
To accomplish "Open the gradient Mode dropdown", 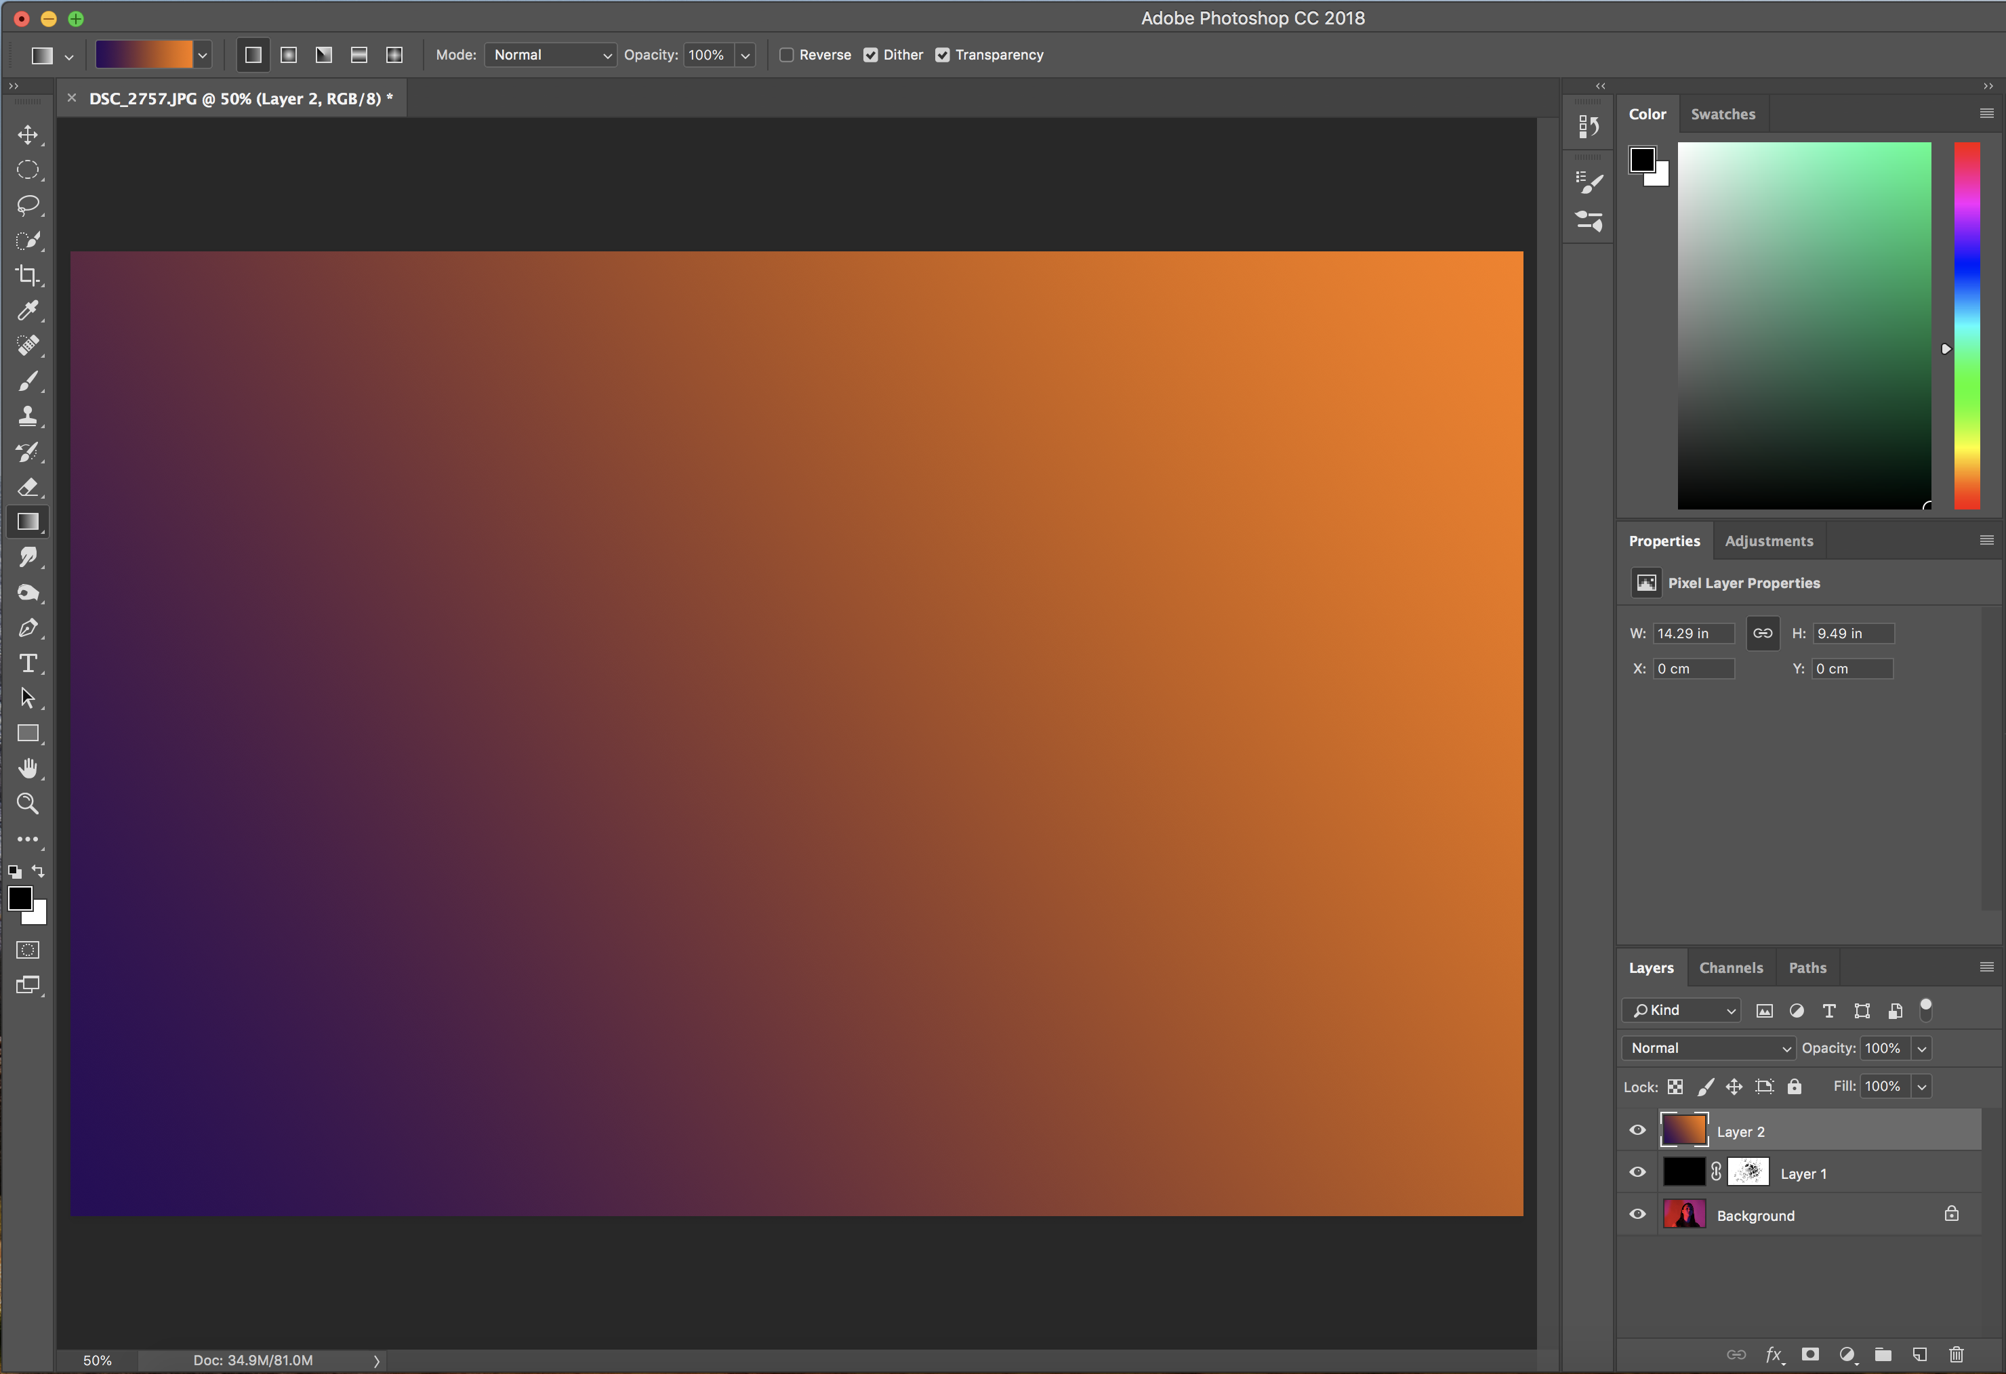I will tap(550, 56).
